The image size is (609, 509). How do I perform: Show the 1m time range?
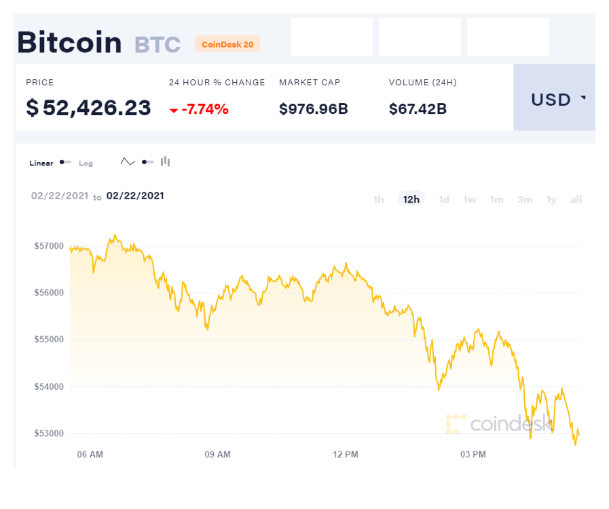click(x=497, y=199)
